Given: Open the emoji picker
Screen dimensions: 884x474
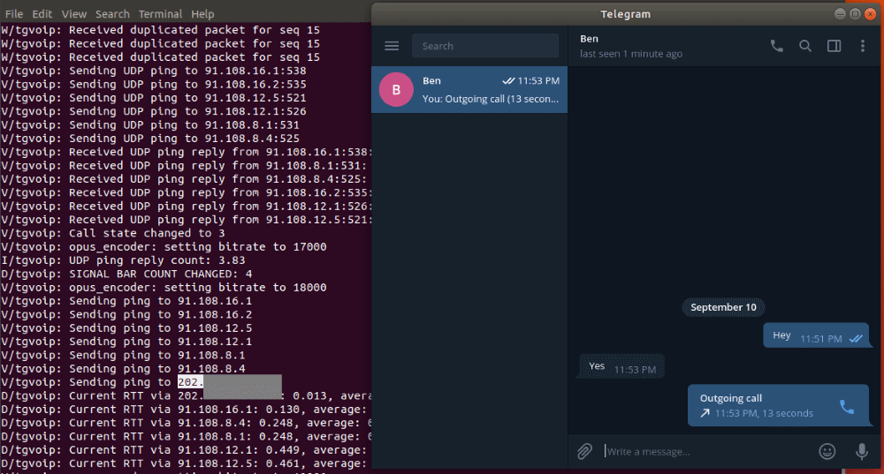Looking at the screenshot, I should (827, 451).
